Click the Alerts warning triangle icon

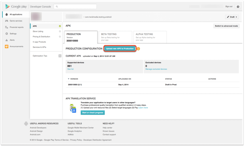pos(7,40)
